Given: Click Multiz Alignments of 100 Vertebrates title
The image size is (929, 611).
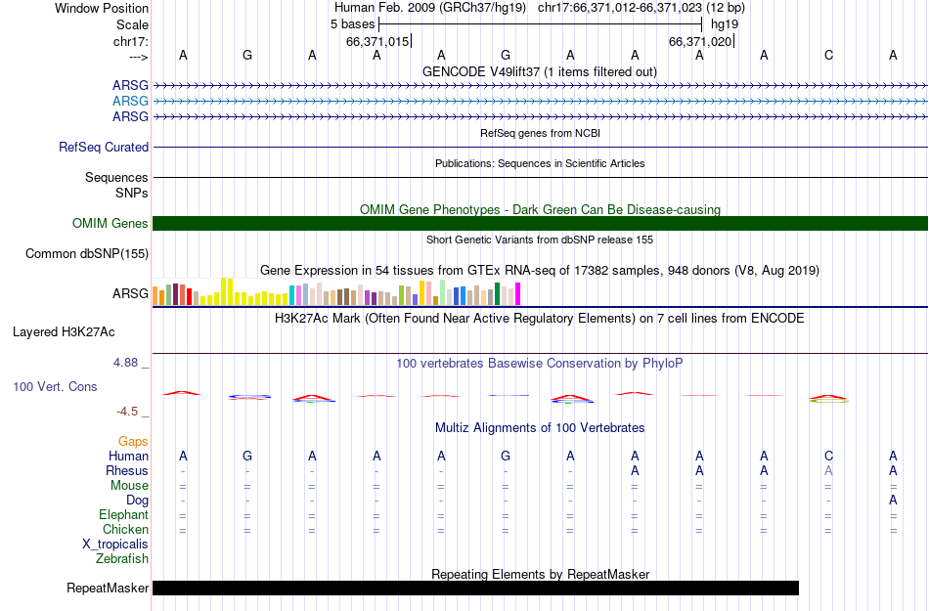Looking at the screenshot, I should point(540,427).
